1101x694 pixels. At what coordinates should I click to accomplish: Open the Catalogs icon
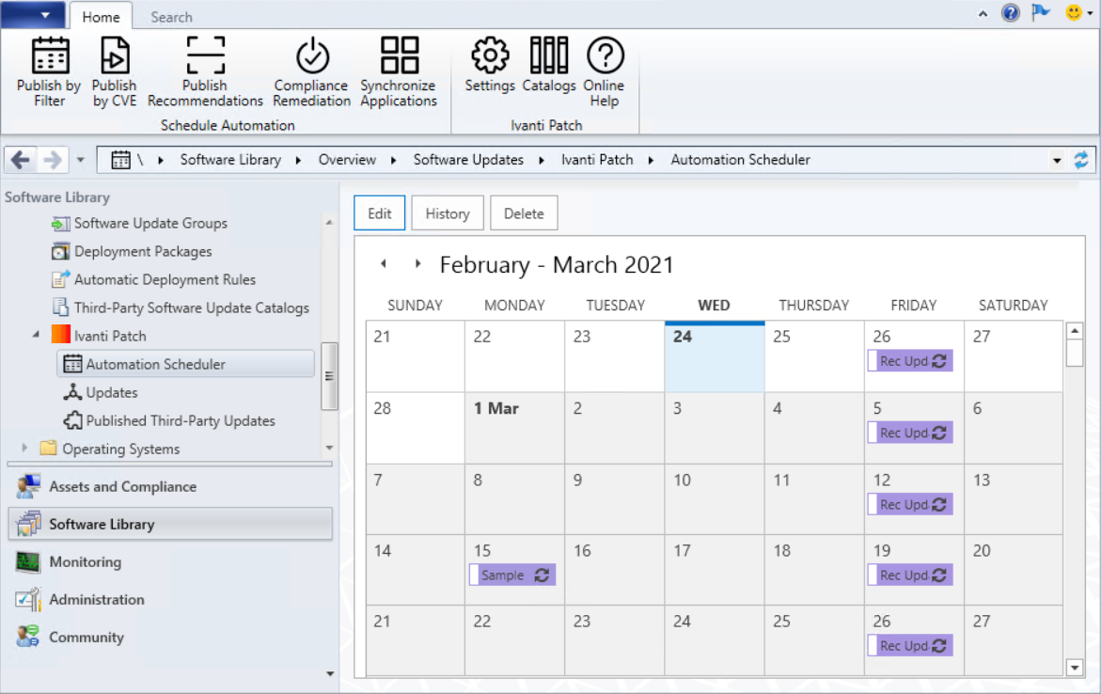pos(549,56)
